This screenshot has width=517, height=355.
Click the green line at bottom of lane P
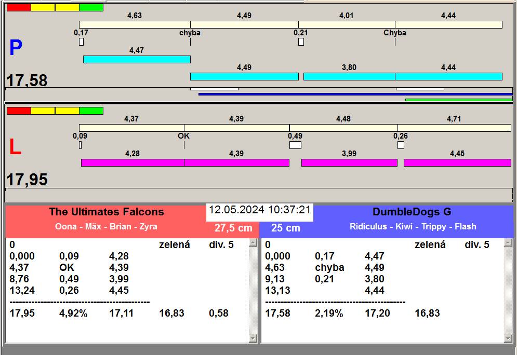point(459,100)
